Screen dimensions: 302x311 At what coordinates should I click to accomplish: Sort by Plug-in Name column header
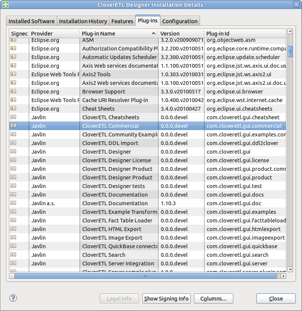[119, 34]
